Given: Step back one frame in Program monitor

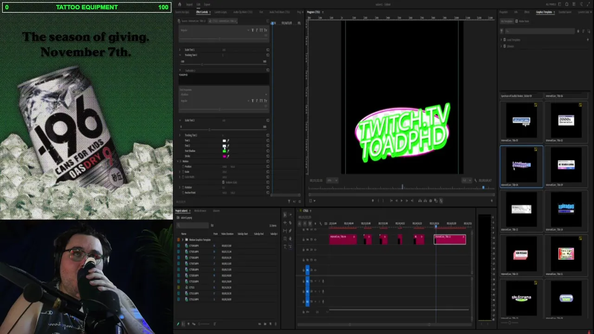Looking at the screenshot, I should [x=396, y=201].
